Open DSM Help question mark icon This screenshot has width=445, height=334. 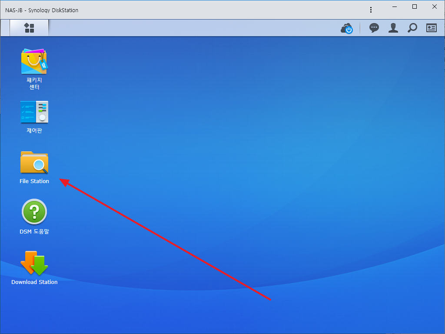coord(34,212)
